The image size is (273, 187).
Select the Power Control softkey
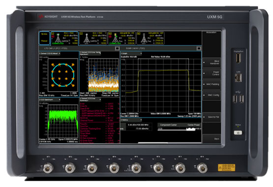(x=212, y=73)
